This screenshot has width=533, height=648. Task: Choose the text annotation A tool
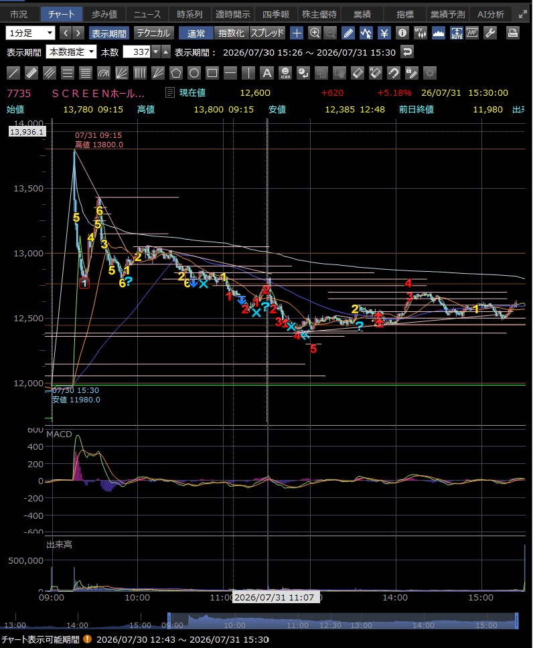(266, 74)
